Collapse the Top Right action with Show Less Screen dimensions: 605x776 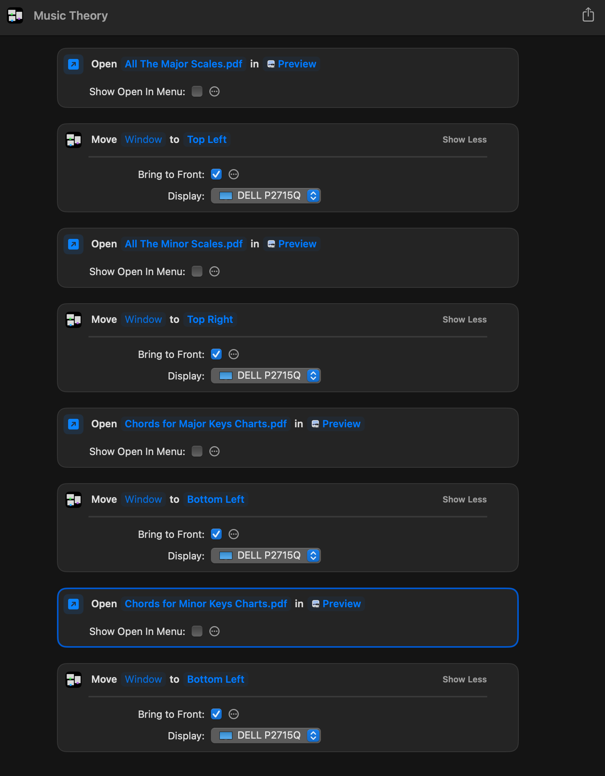[465, 319]
